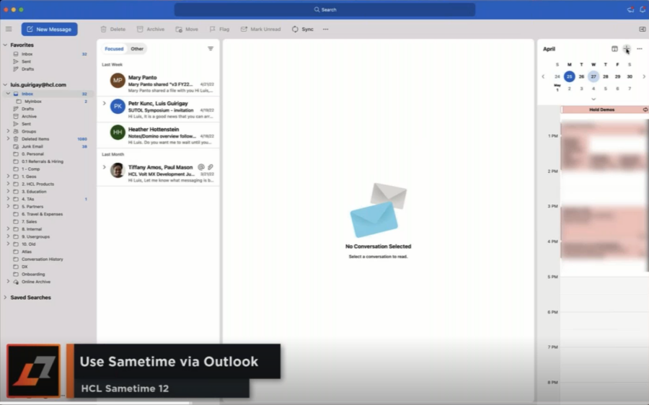Click the attachment paperclip icon on Tiffany's email

[x=211, y=167]
